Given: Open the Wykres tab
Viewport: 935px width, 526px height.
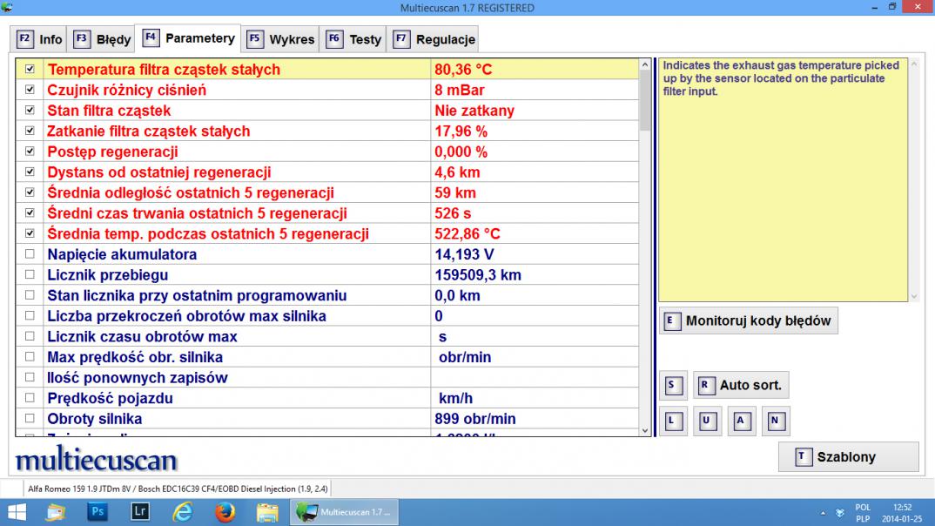Looking at the screenshot, I should pos(280,39).
